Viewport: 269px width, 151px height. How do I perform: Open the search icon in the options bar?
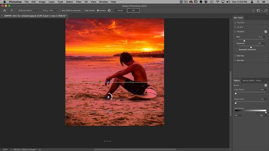click(x=253, y=10)
